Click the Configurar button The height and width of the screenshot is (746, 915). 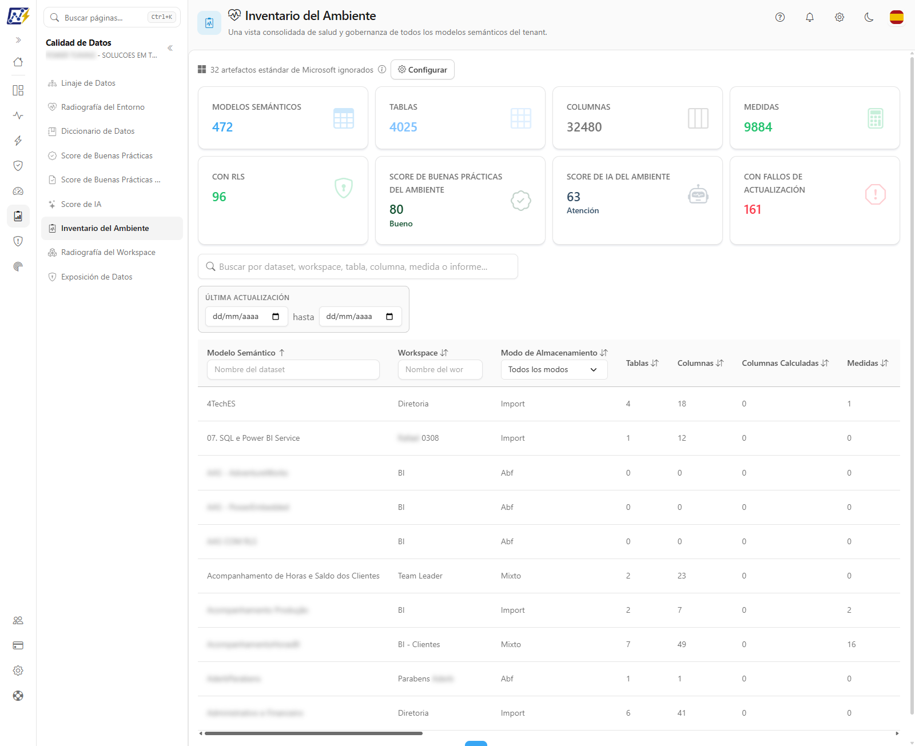tap(423, 70)
